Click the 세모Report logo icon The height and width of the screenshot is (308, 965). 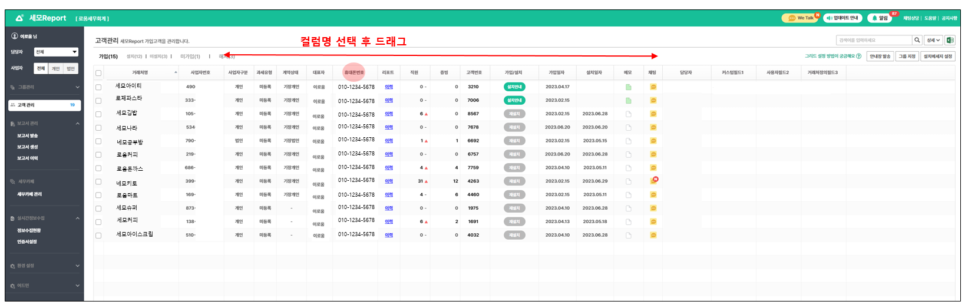coord(19,18)
